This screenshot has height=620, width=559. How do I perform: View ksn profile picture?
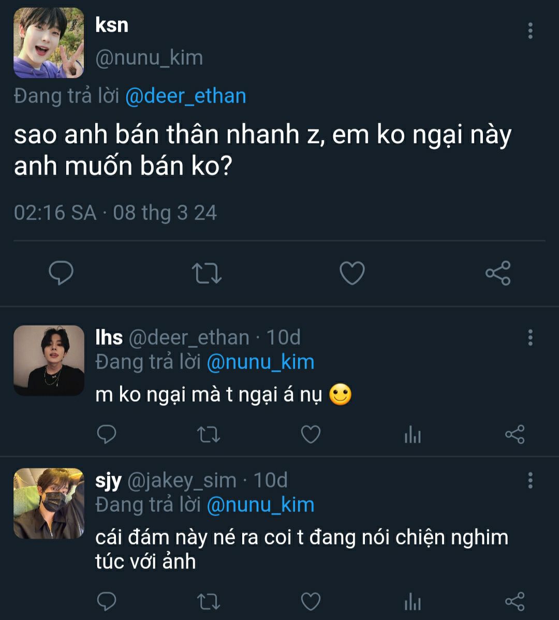pos(49,43)
